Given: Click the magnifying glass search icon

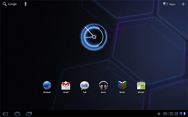Looking at the screenshot, I should (5, 4).
